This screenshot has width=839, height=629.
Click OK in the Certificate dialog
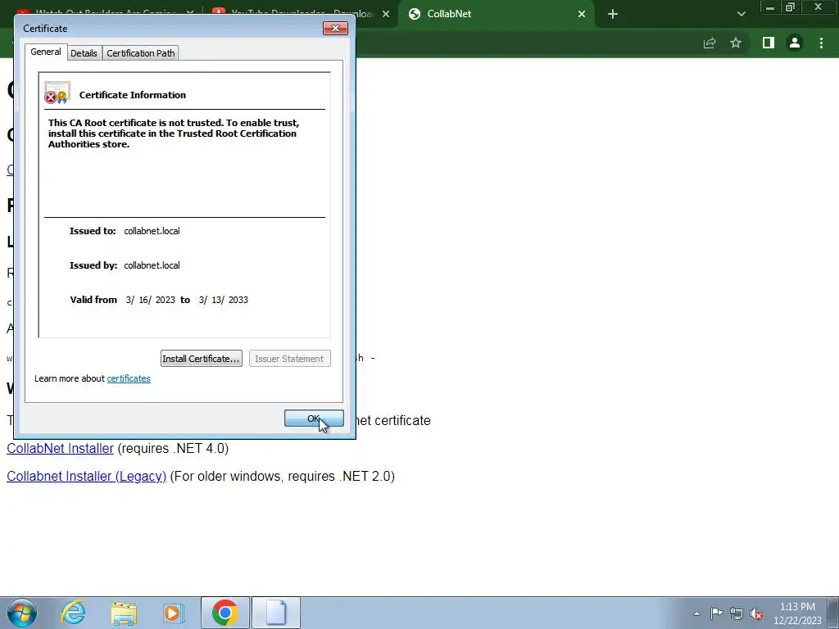(x=314, y=419)
